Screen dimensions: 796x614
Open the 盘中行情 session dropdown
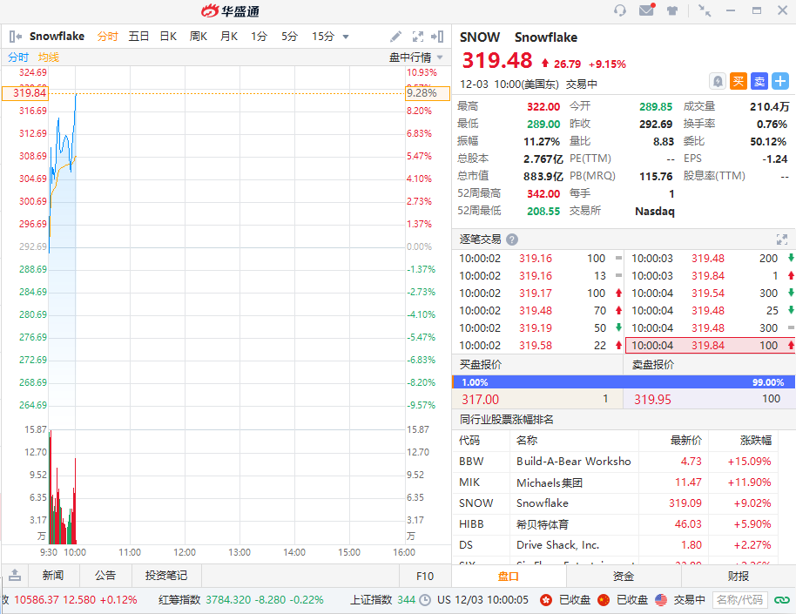coord(415,57)
